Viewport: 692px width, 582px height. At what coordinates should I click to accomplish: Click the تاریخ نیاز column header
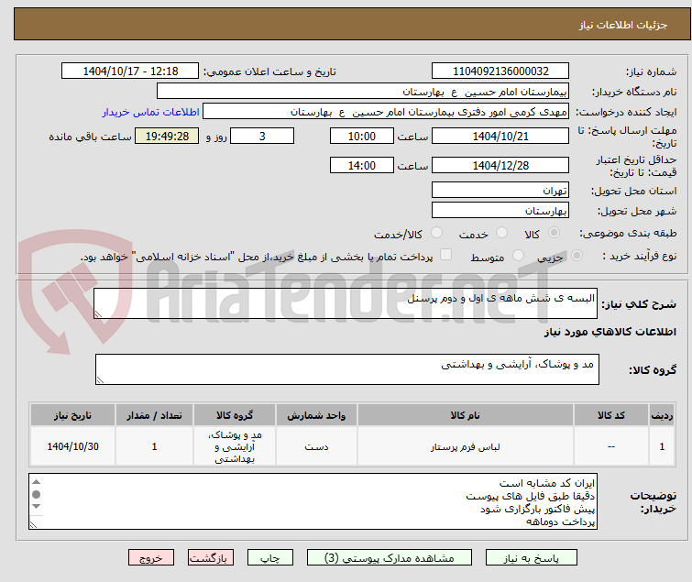(x=72, y=415)
